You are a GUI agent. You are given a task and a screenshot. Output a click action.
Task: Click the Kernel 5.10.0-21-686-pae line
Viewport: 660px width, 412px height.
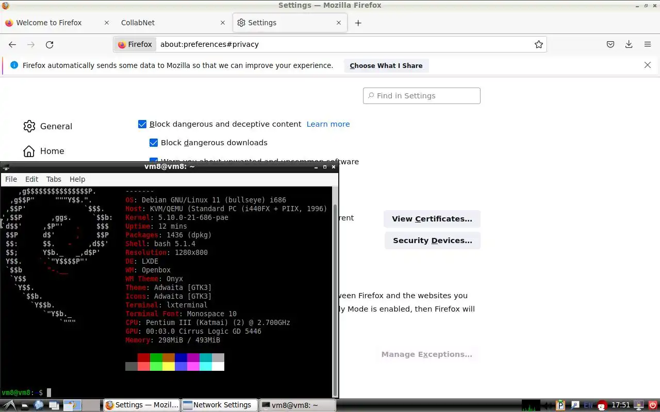177,217
